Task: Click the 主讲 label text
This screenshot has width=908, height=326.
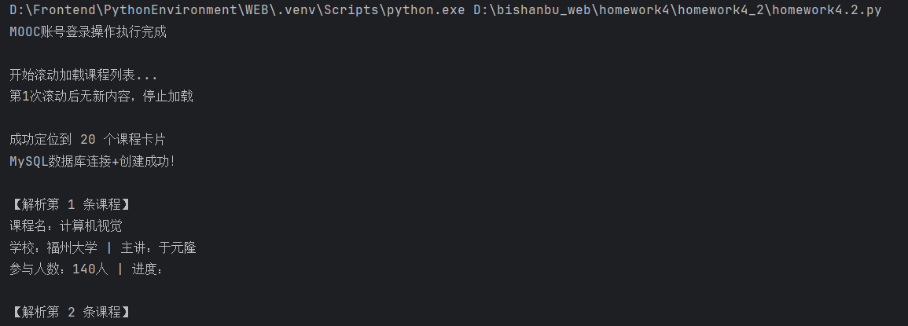Action: (x=134, y=247)
